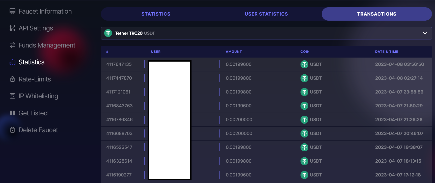Open Rate-Limits sidebar item
The height and width of the screenshot is (183, 435).
[30, 79]
